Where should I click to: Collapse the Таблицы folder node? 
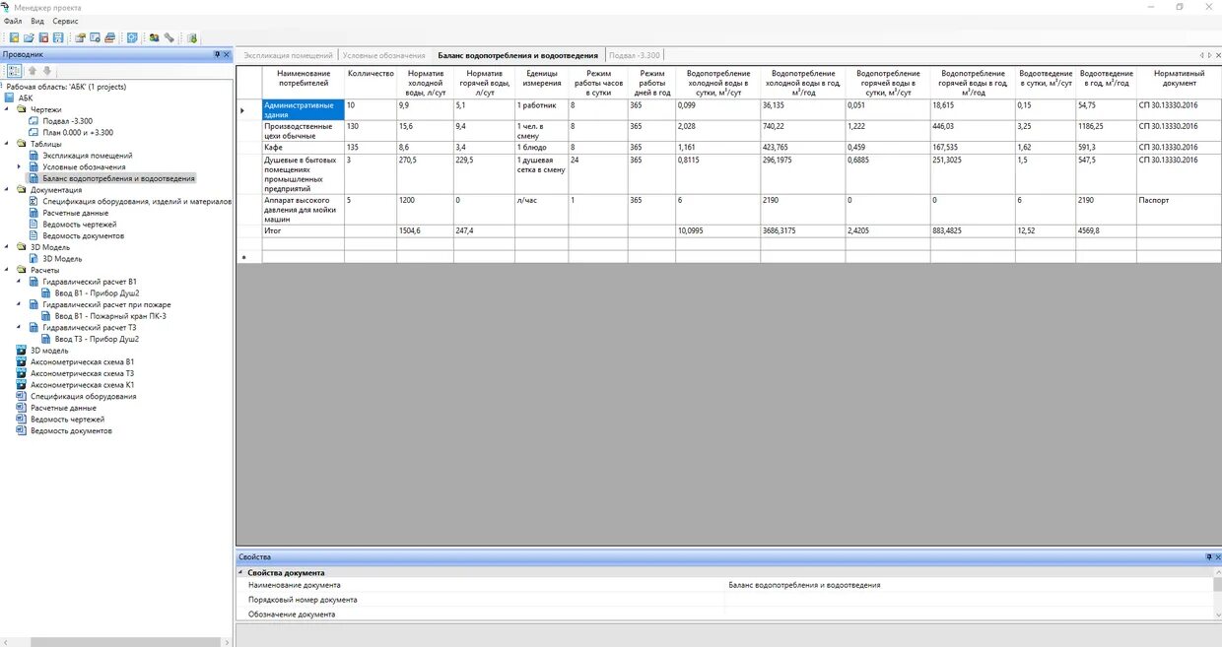pyautogui.click(x=8, y=144)
